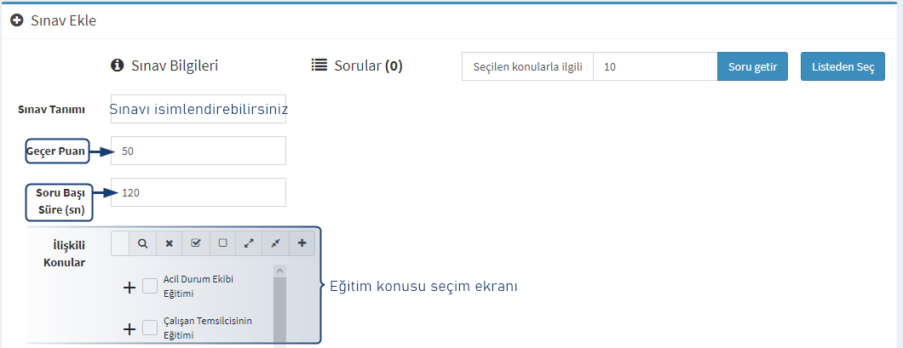Click the Listeden Seç button
Viewport: 903px width, 348px height.
(843, 66)
